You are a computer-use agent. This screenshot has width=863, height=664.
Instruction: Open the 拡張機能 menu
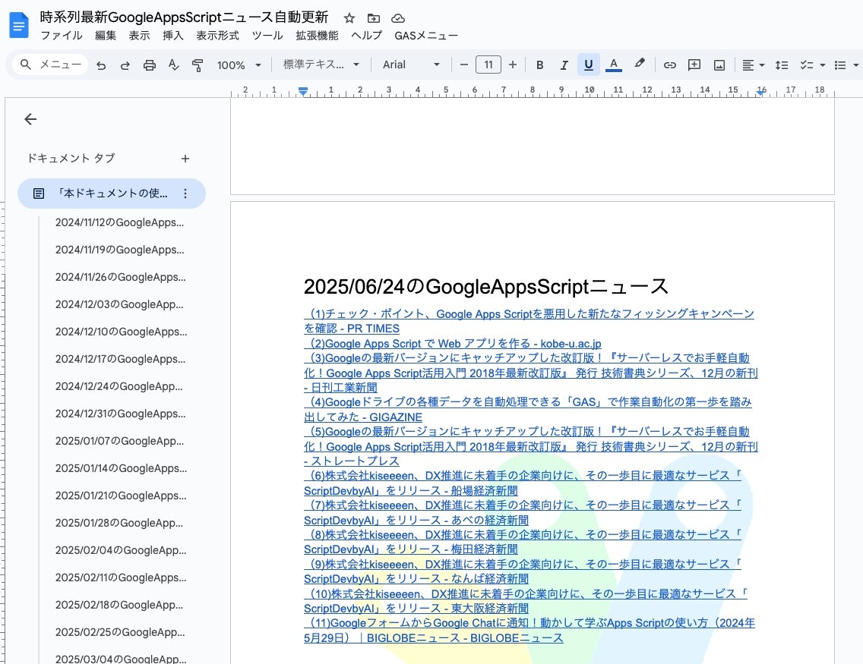point(317,36)
